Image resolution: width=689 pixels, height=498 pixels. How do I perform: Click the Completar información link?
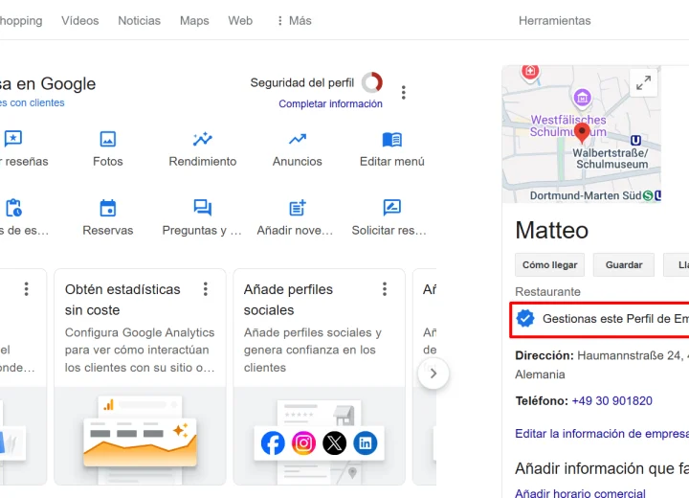(330, 103)
